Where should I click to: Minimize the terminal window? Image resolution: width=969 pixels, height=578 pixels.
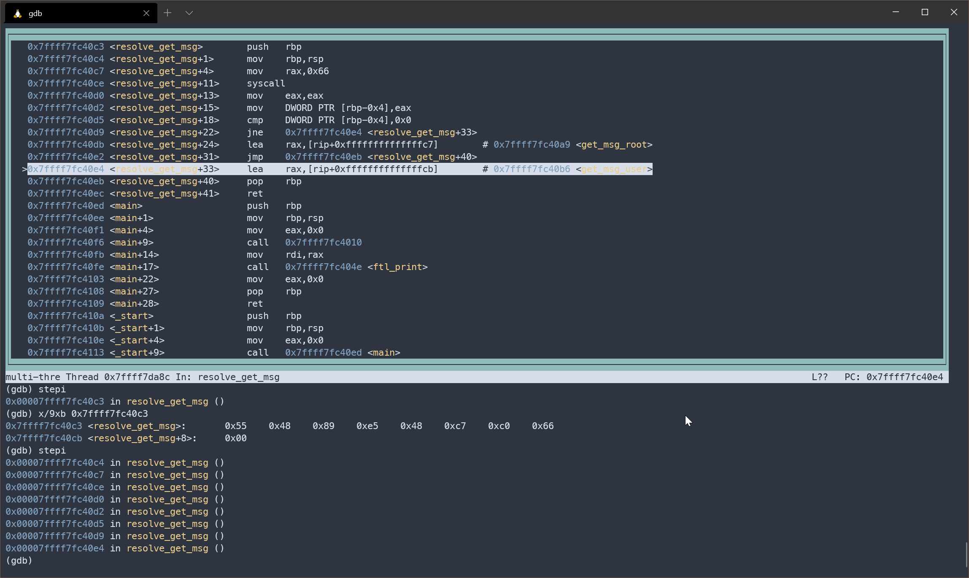pyautogui.click(x=896, y=12)
